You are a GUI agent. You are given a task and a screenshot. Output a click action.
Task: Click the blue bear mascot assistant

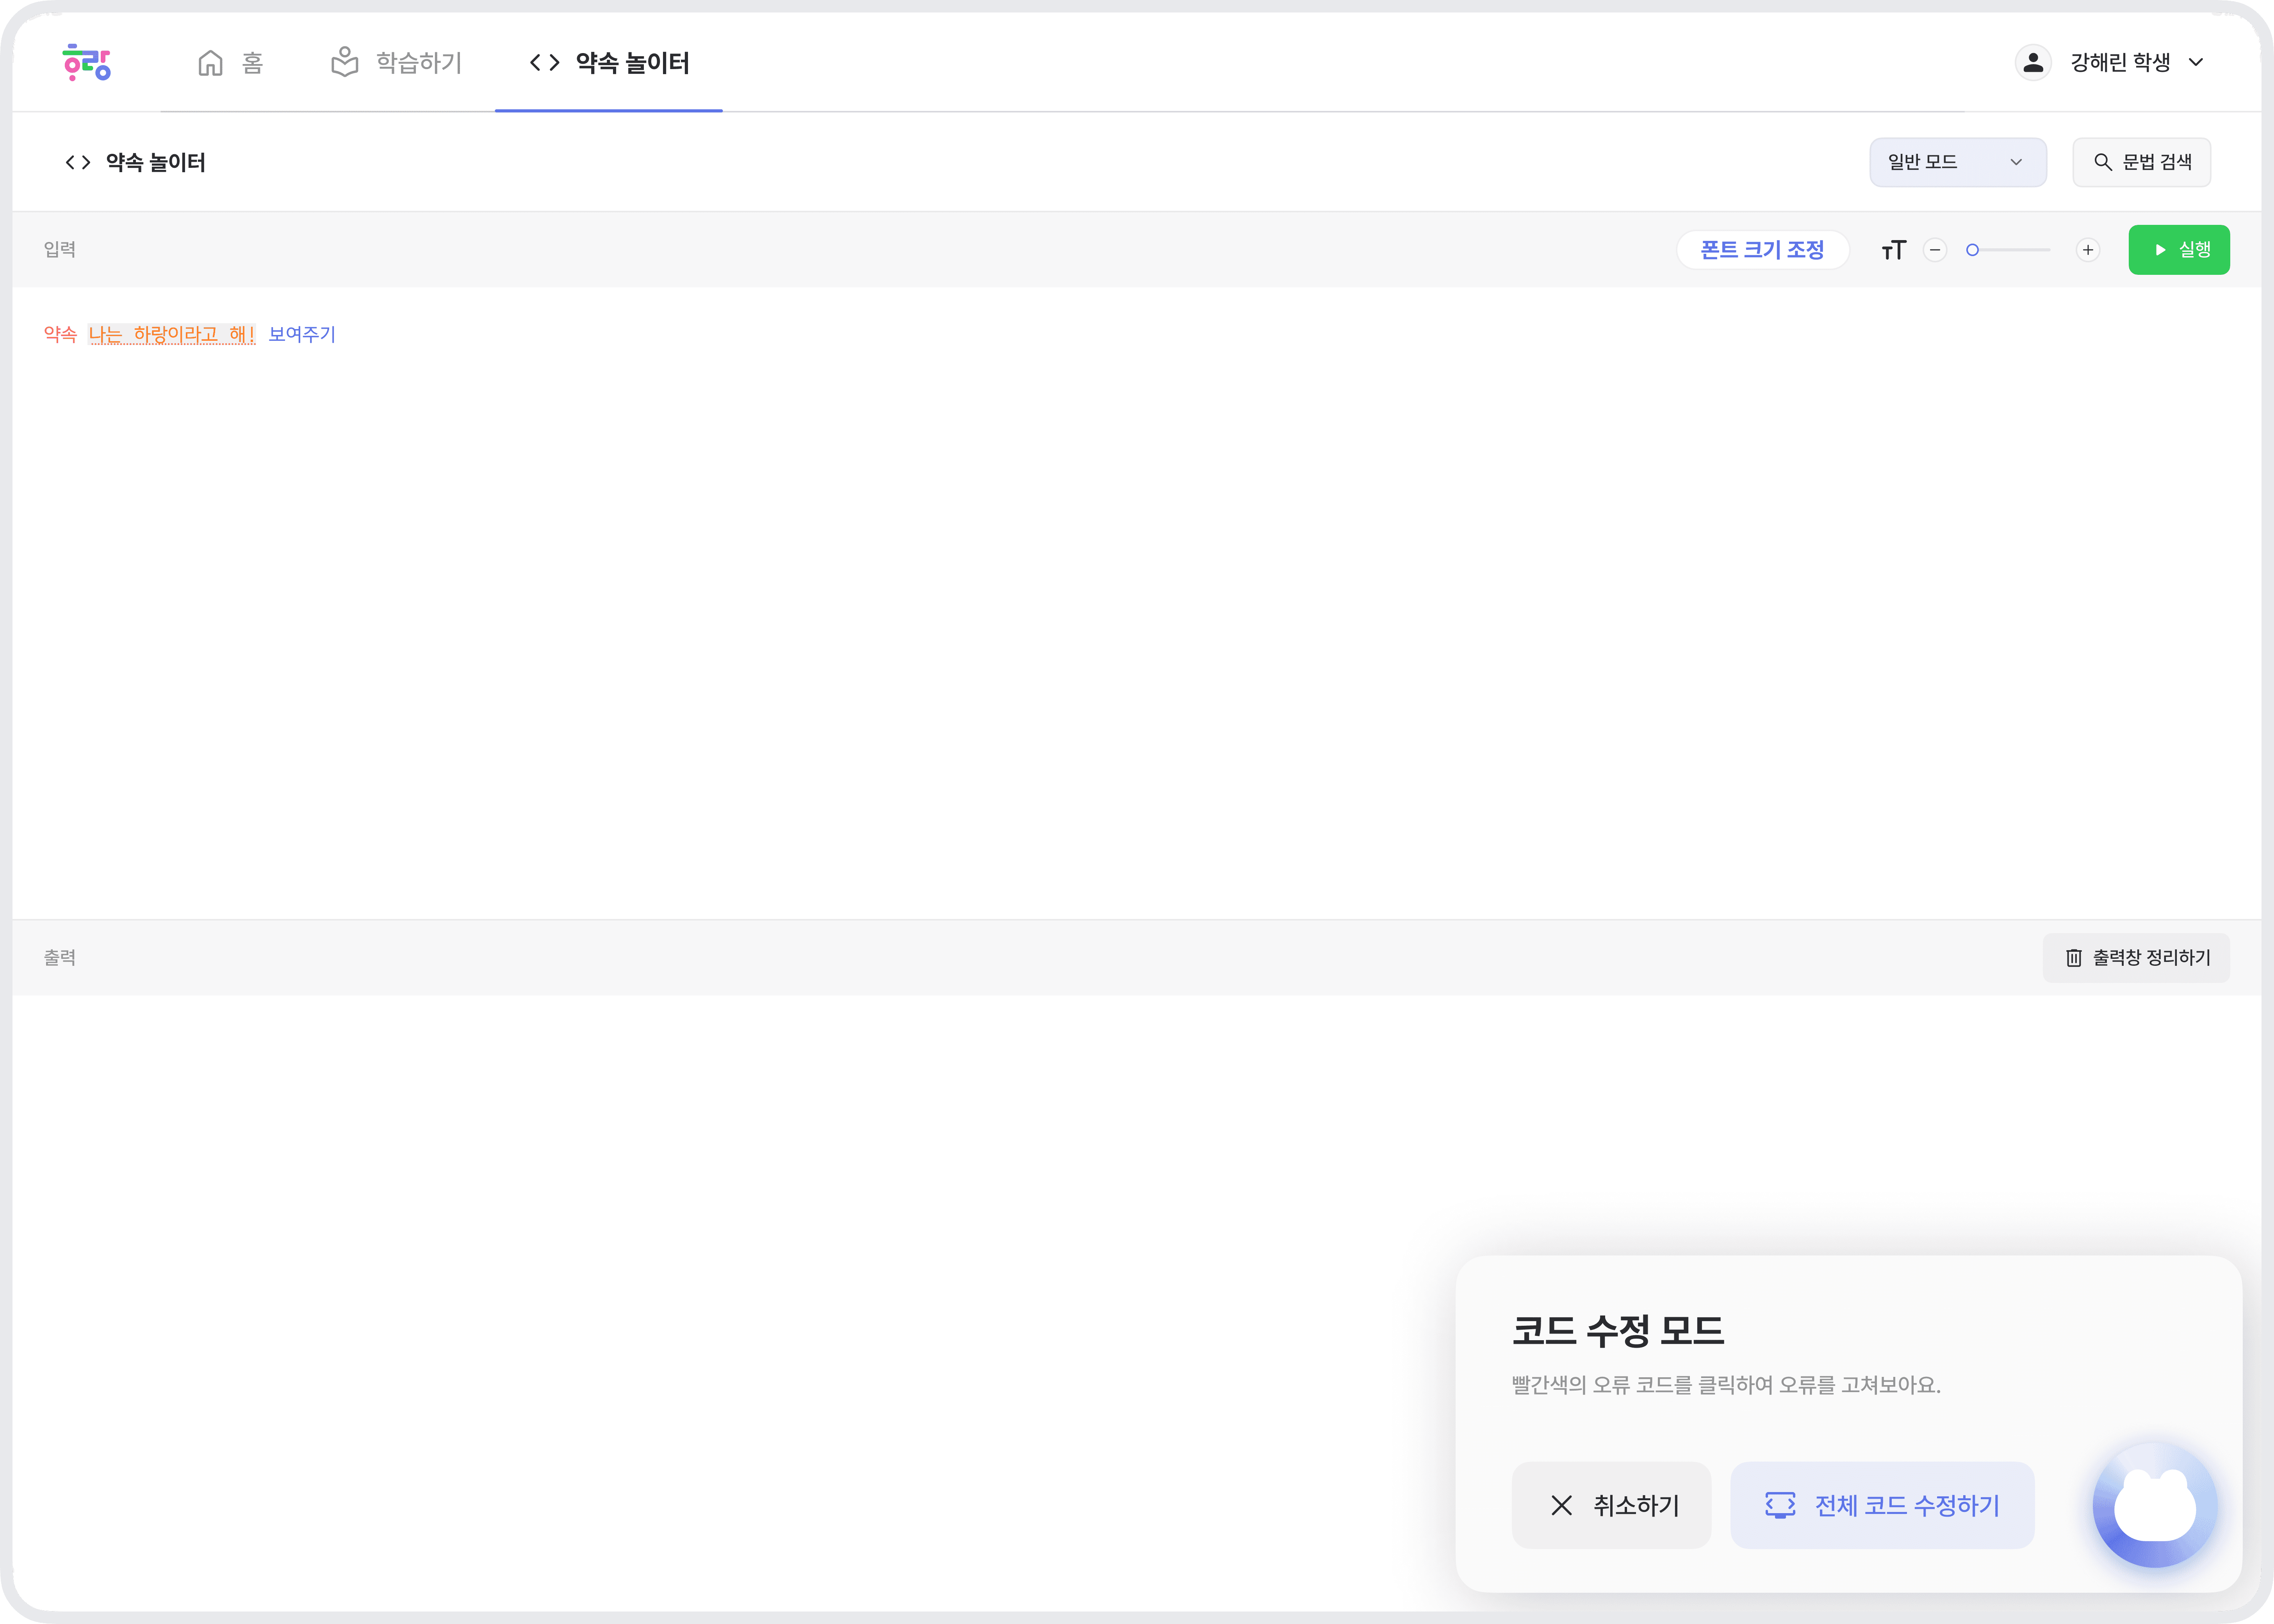click(x=2155, y=1504)
